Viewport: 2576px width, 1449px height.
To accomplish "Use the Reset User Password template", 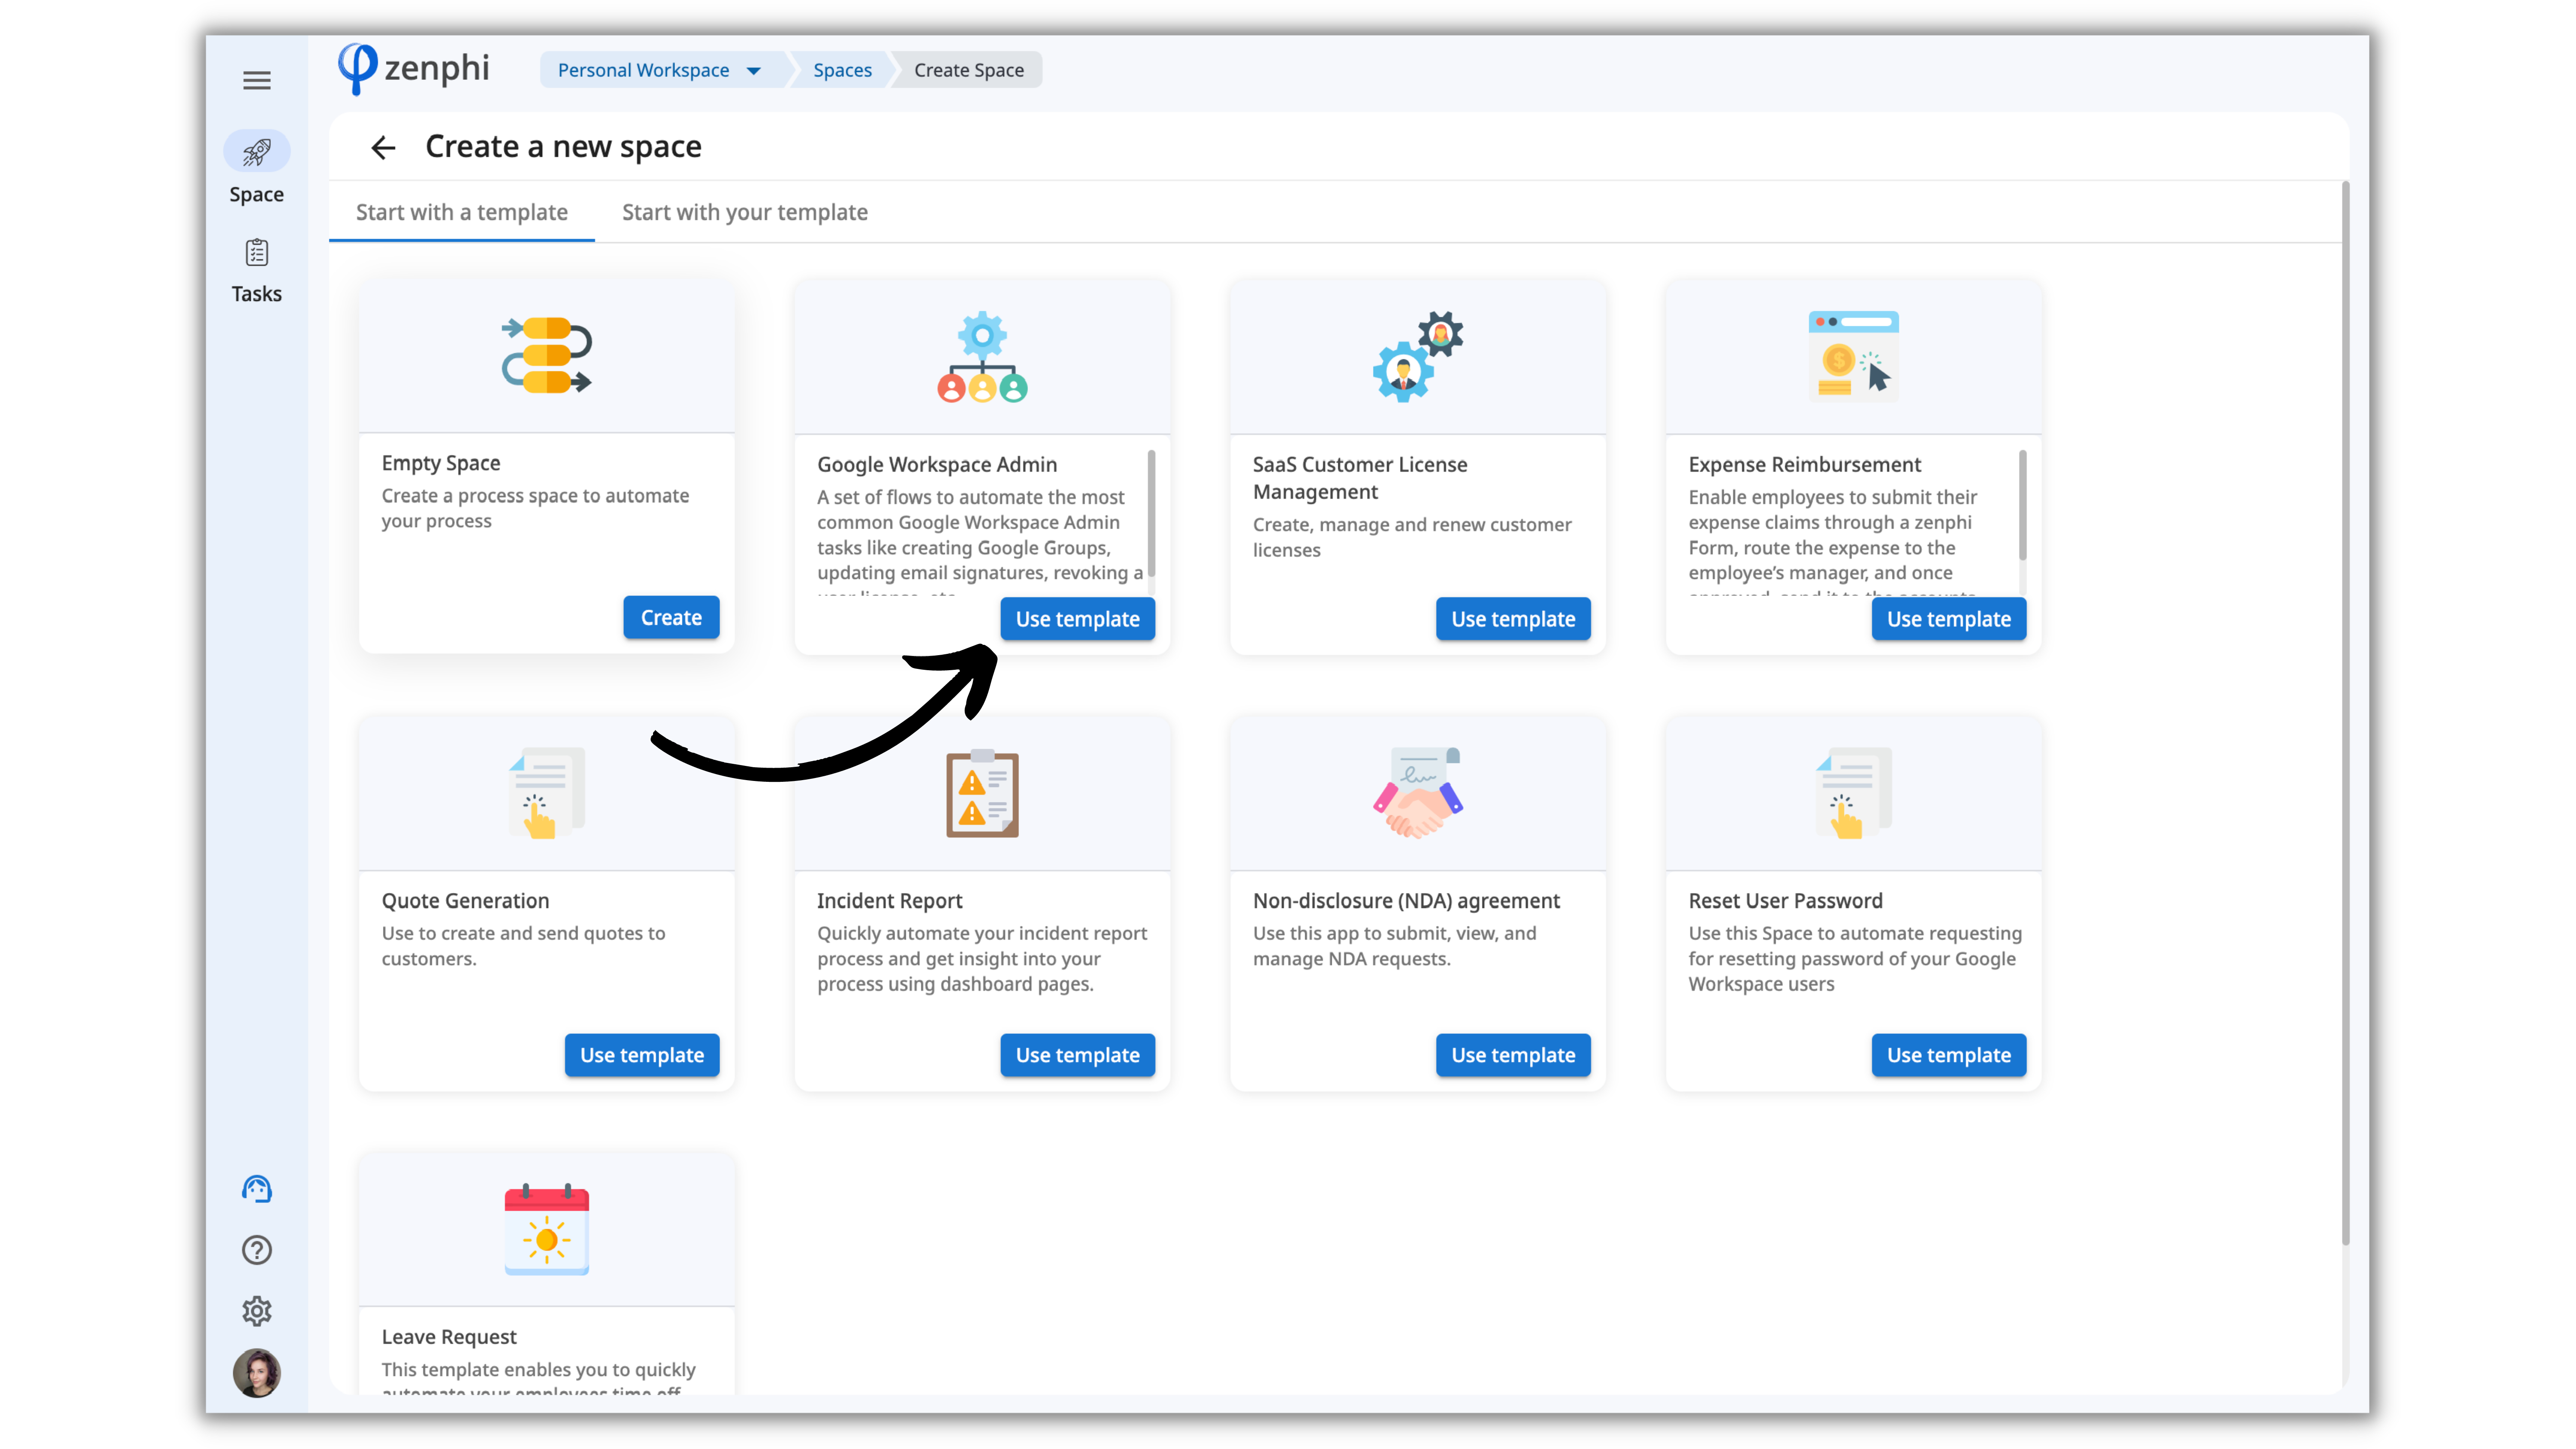I will 1948,1055.
